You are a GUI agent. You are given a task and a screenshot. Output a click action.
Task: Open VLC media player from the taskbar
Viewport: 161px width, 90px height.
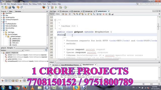click(x=32, y=88)
